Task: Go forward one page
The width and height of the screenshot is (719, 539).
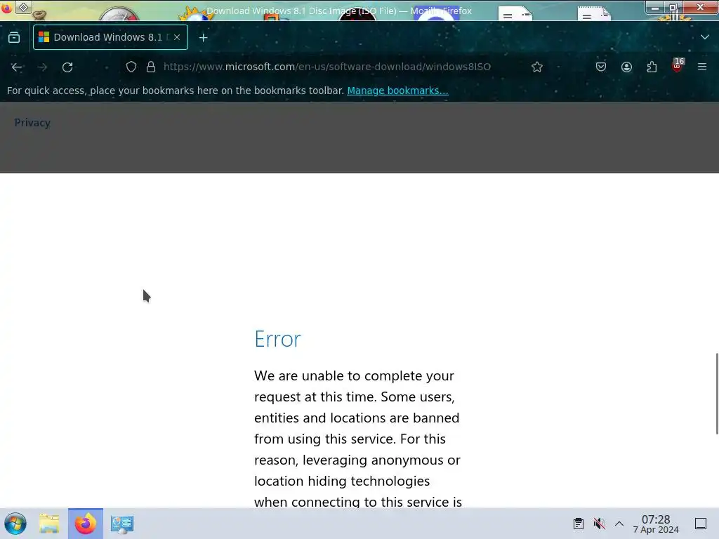Action: click(x=42, y=67)
